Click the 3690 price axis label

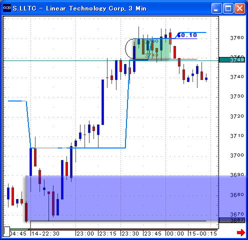click(x=237, y=175)
